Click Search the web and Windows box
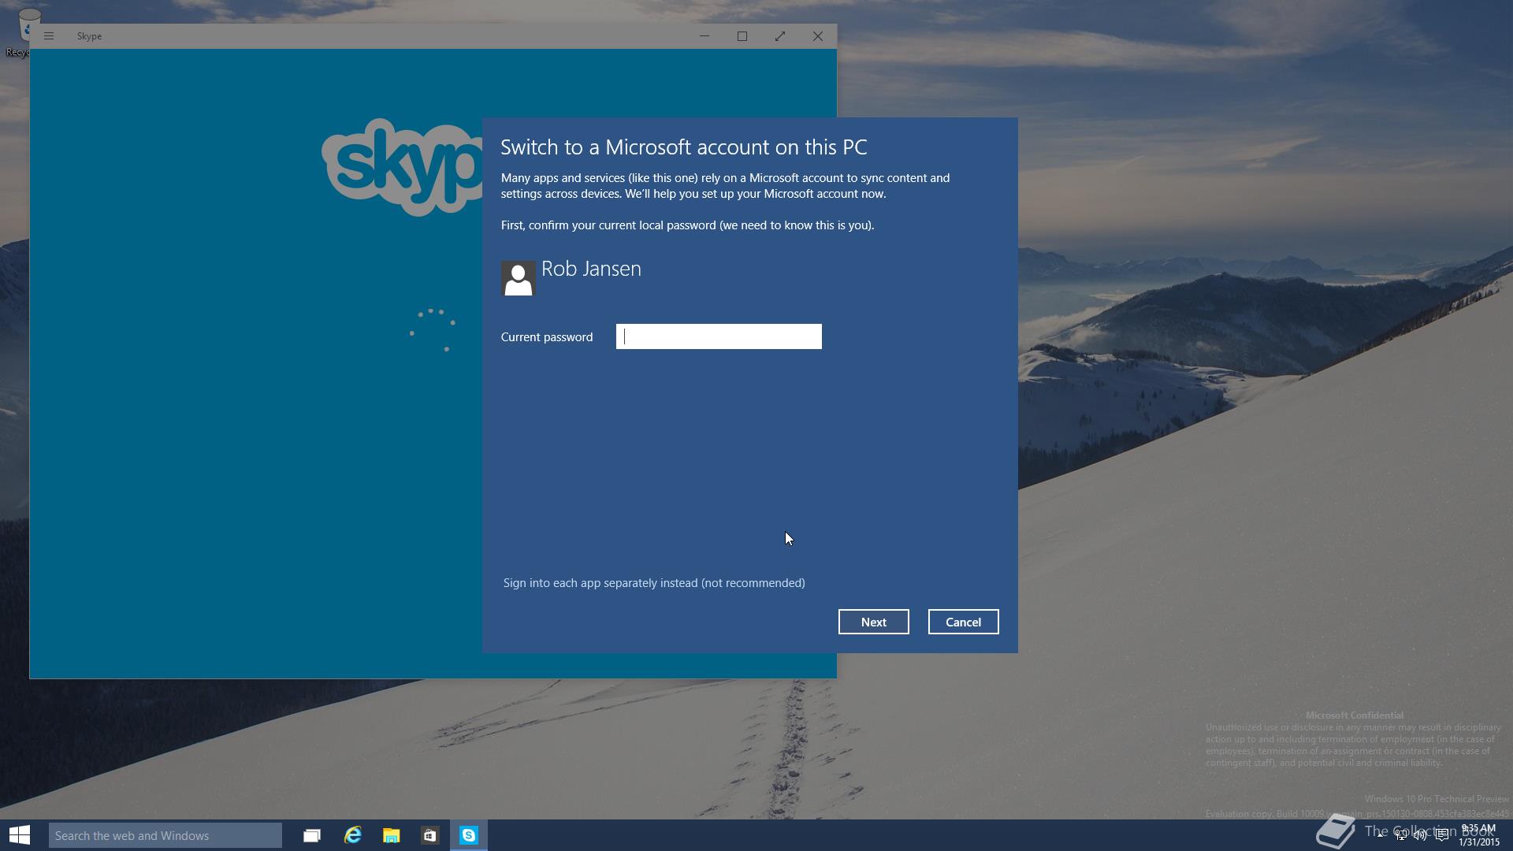Screen dimensions: 1513x851 tap(165, 835)
